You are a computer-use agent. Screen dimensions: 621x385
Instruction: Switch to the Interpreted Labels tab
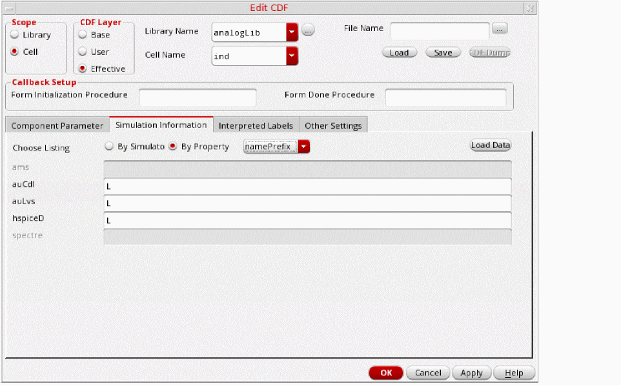tap(256, 125)
